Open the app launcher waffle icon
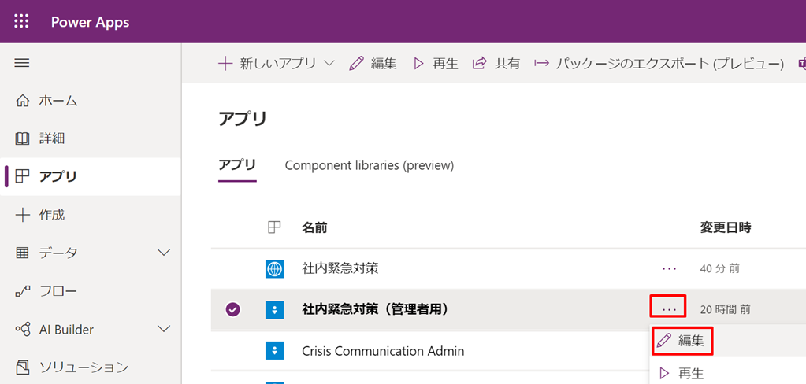 (x=21, y=21)
